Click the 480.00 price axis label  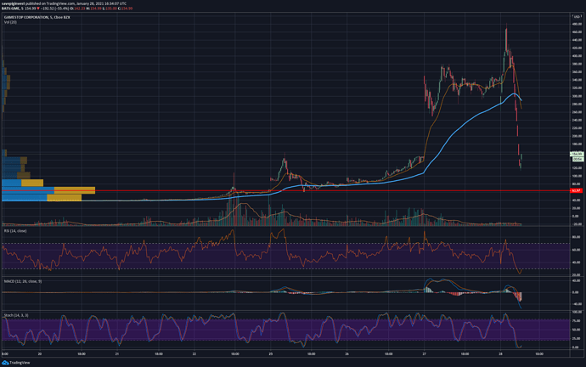point(577,24)
